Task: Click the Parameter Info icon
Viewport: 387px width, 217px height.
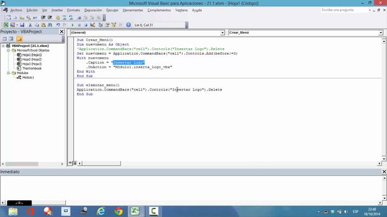Action: [x=28, y=17]
